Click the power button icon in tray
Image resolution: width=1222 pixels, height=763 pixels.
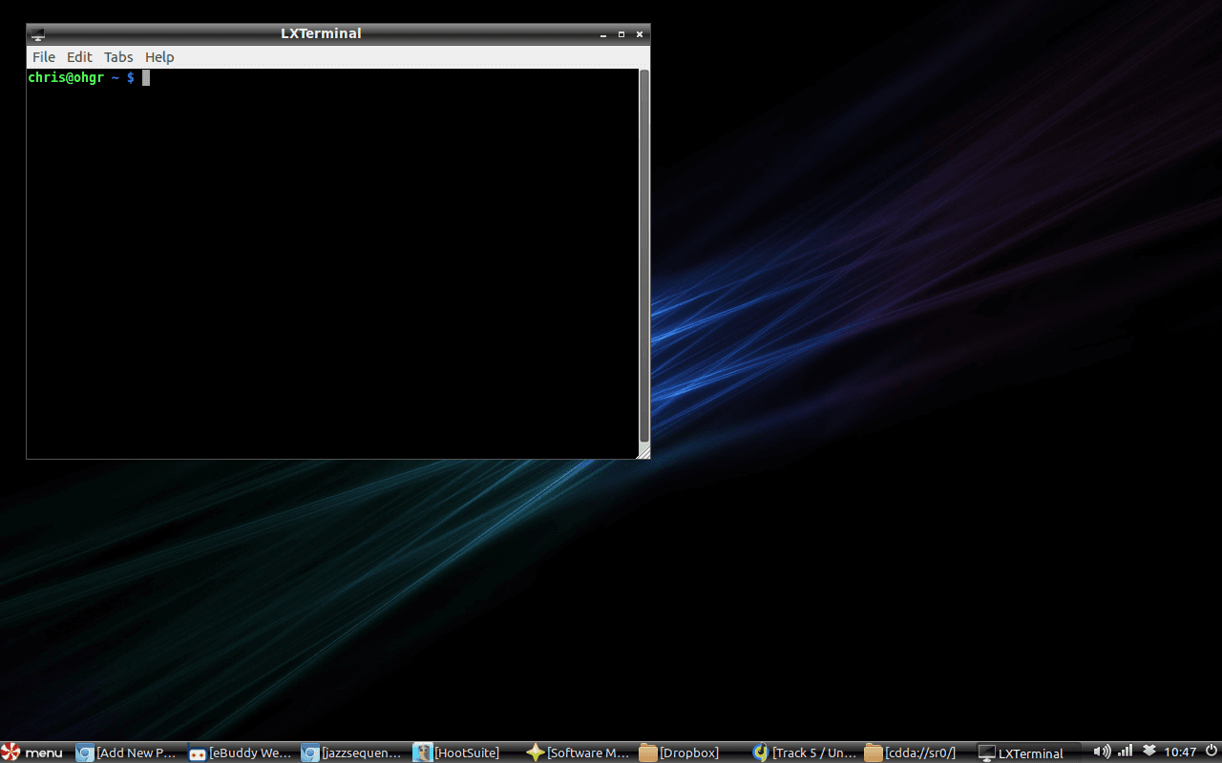click(x=1211, y=752)
